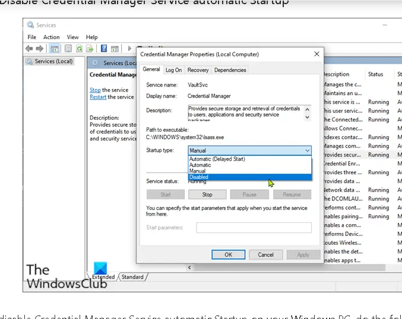
Task: Select Services (Local) in the tree
Action: (x=53, y=61)
